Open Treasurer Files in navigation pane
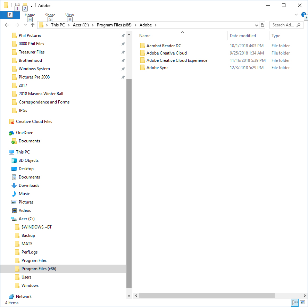Viewport: 308px width, 307px height. [x=32, y=52]
